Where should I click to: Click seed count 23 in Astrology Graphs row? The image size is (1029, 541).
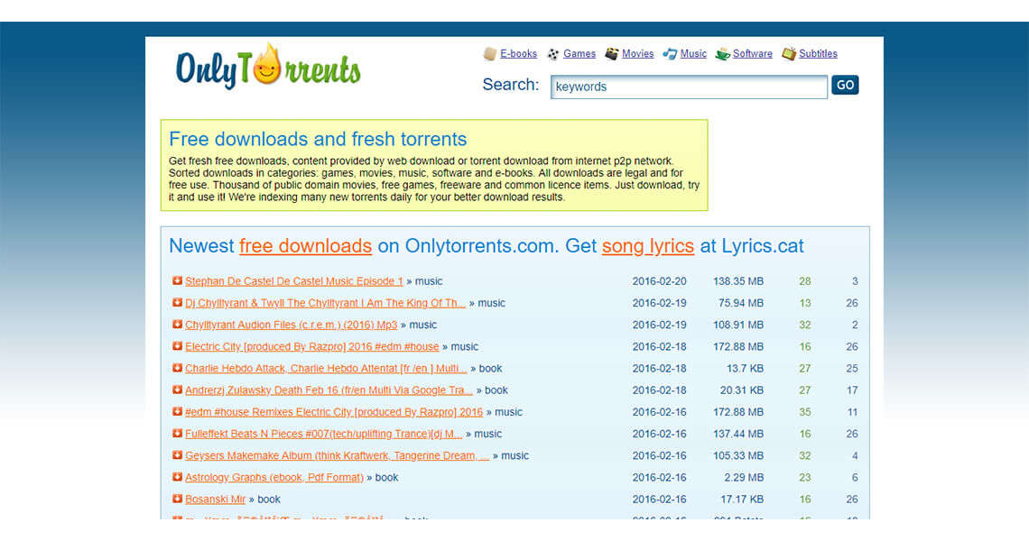805,477
